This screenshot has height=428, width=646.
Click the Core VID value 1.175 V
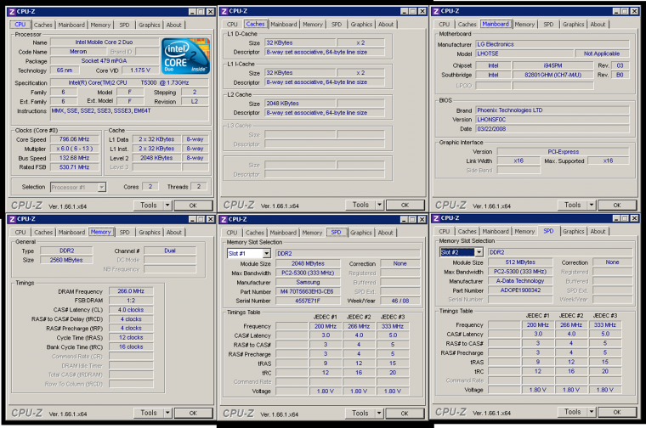(x=140, y=70)
